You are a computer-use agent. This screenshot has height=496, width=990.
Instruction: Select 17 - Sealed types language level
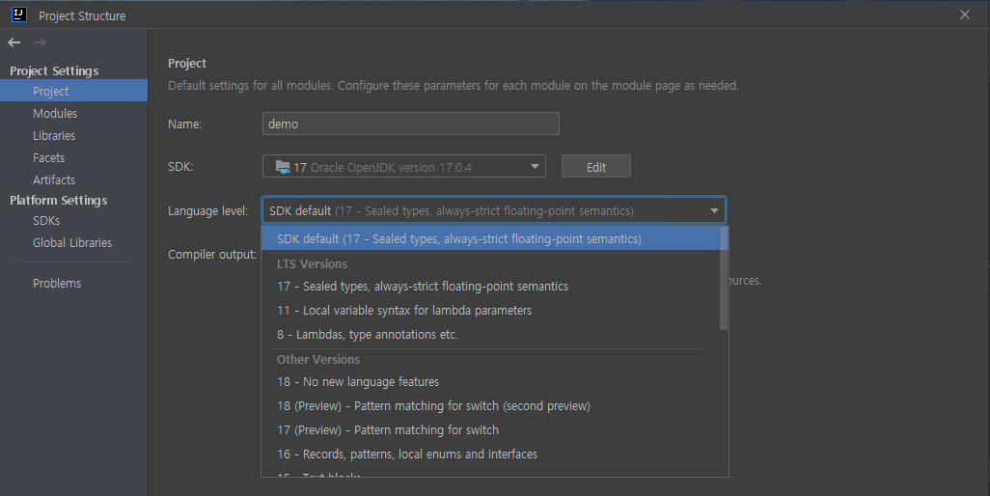click(x=490, y=287)
